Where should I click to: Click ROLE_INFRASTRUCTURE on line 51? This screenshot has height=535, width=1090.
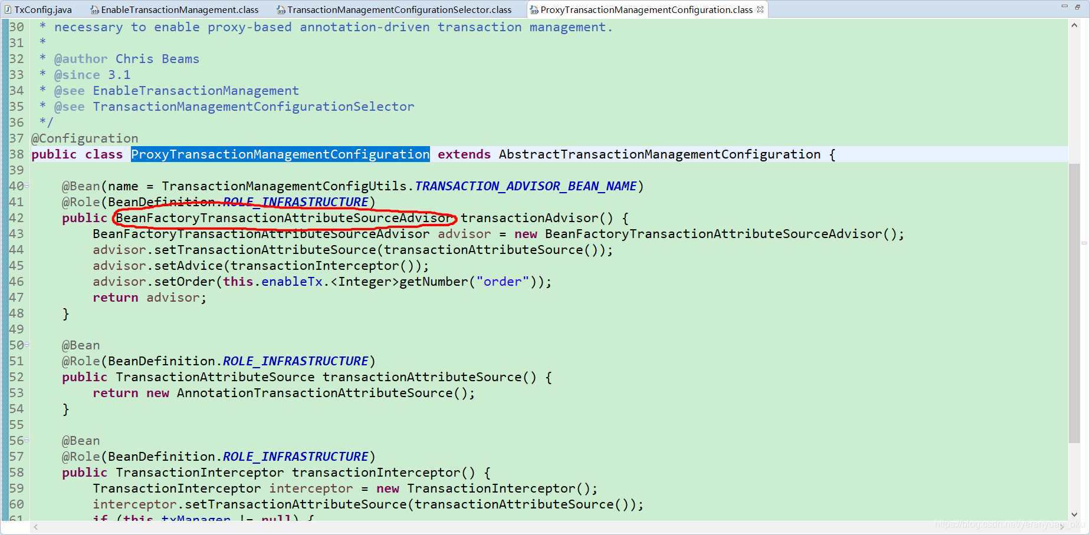pyautogui.click(x=296, y=361)
